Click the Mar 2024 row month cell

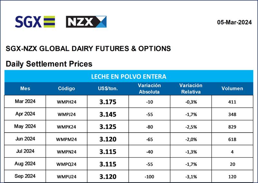25,102
